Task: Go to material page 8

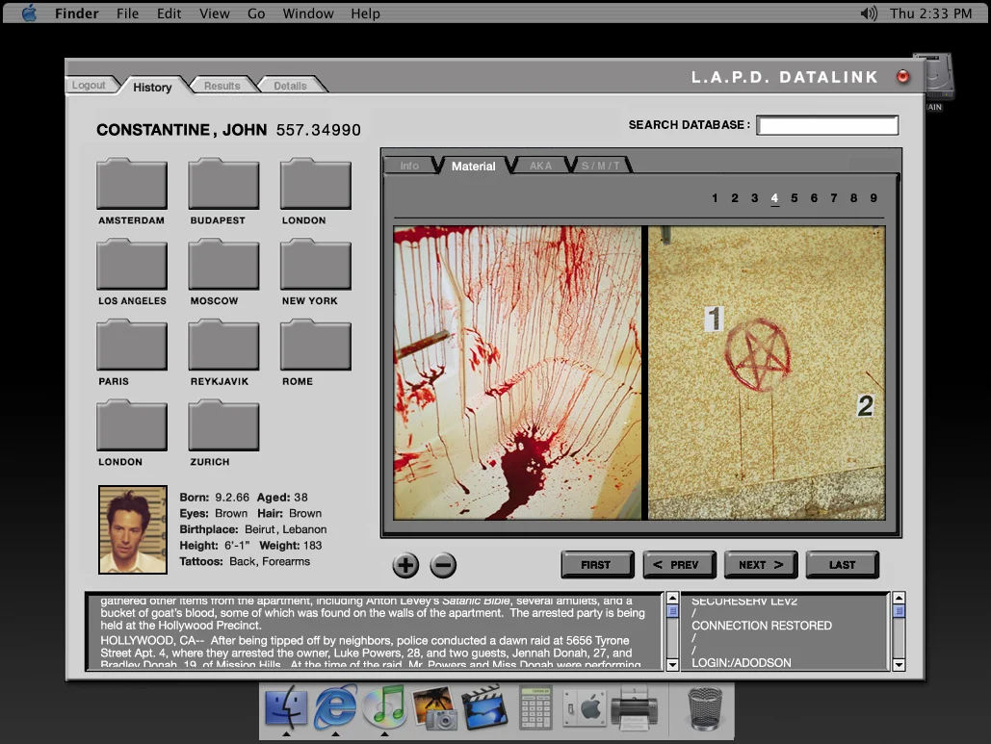Action: (854, 197)
